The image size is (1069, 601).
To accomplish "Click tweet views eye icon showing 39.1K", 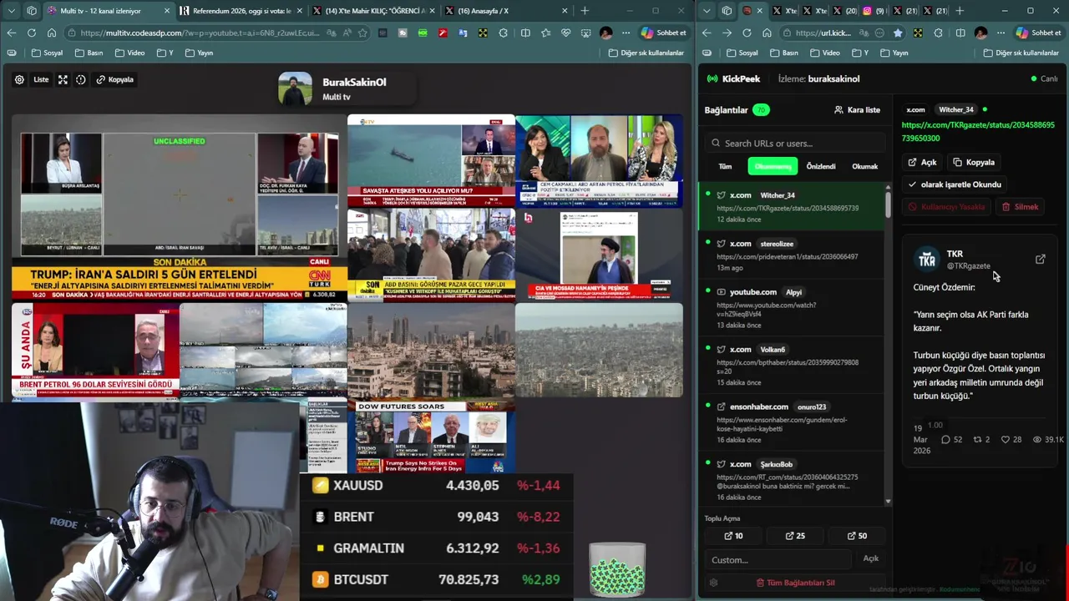I will click(x=1036, y=439).
